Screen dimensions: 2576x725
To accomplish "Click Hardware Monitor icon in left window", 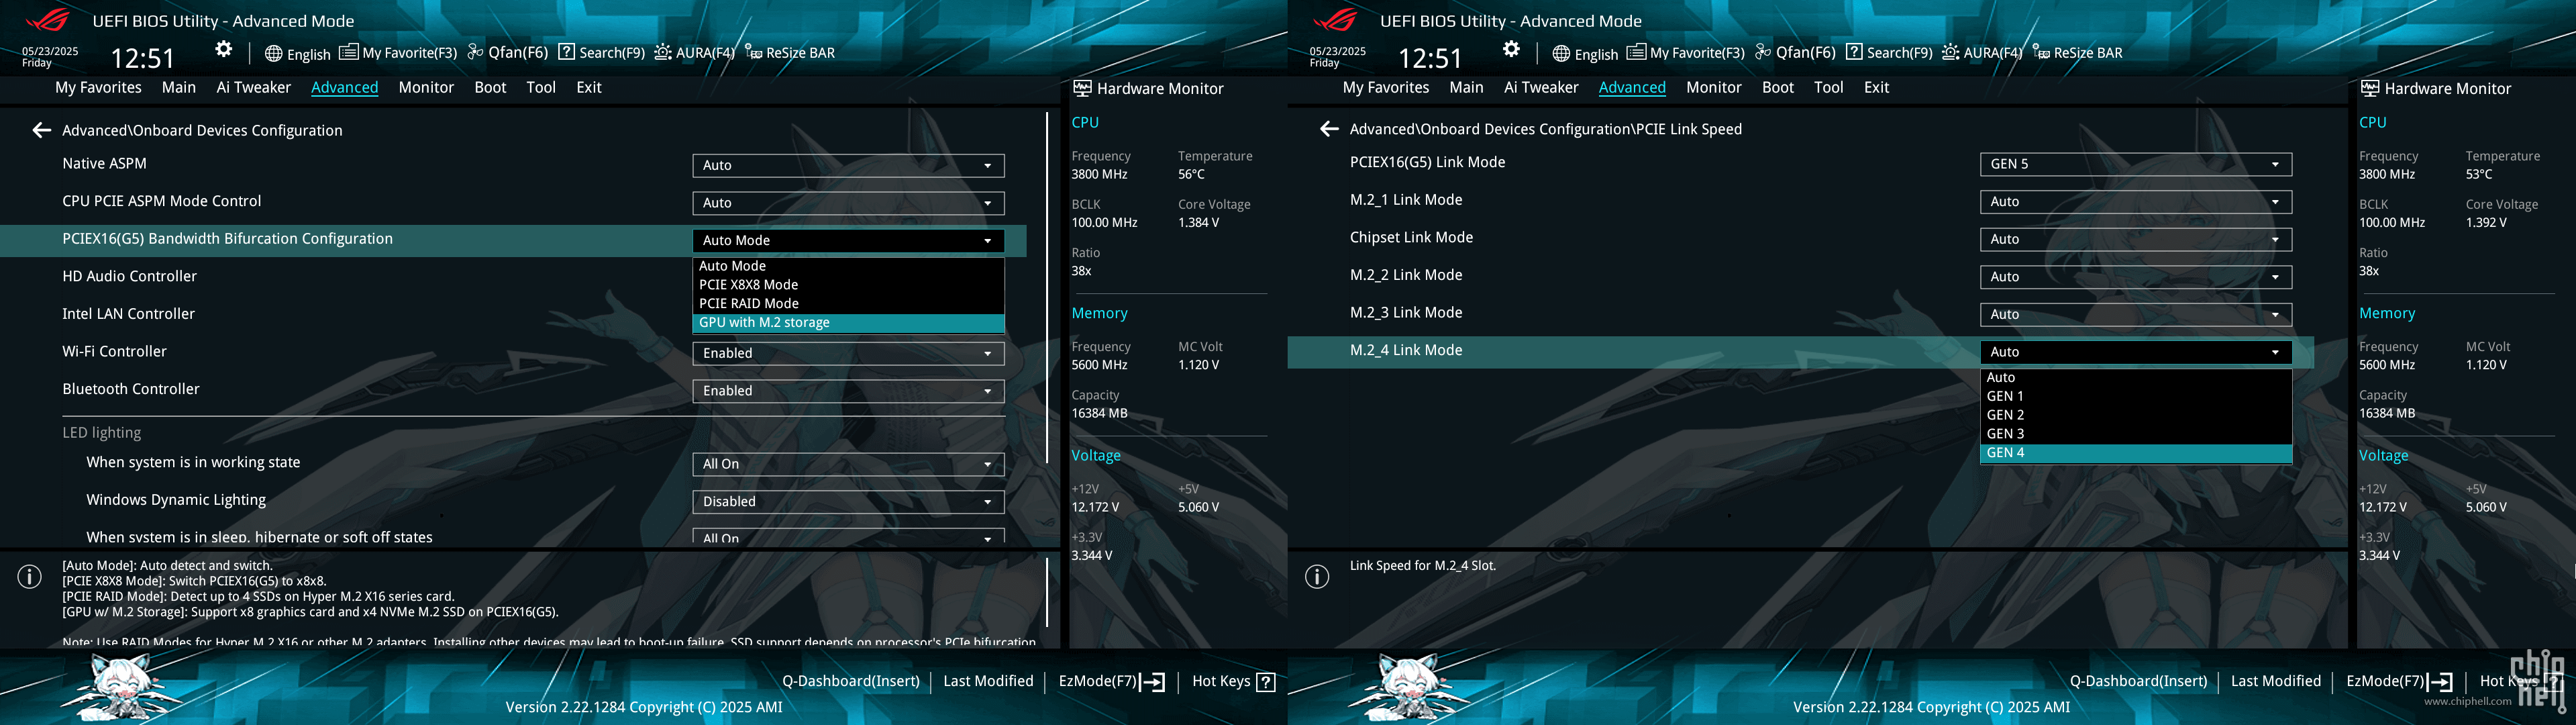I will 1082,88.
